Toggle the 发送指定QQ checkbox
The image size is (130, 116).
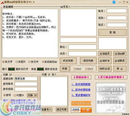tap(49, 62)
